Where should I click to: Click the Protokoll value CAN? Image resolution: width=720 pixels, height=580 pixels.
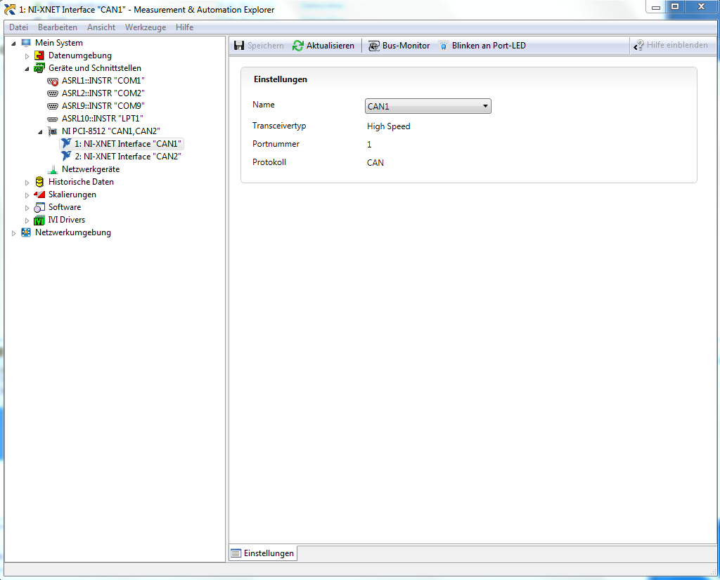[x=375, y=163]
